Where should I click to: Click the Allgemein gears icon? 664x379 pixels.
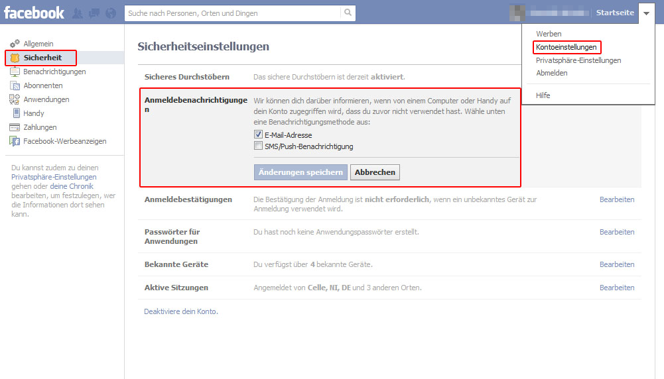(x=15, y=44)
